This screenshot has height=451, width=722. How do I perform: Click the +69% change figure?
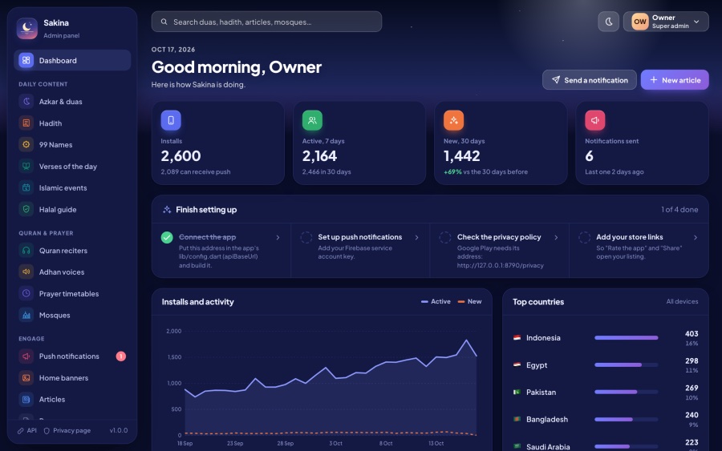tap(452, 172)
